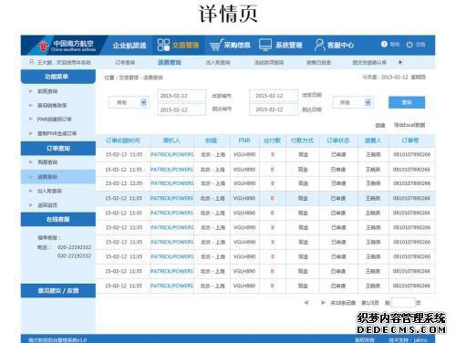Click the help question mark icon
Screen dimensions: 456x343
(384, 45)
